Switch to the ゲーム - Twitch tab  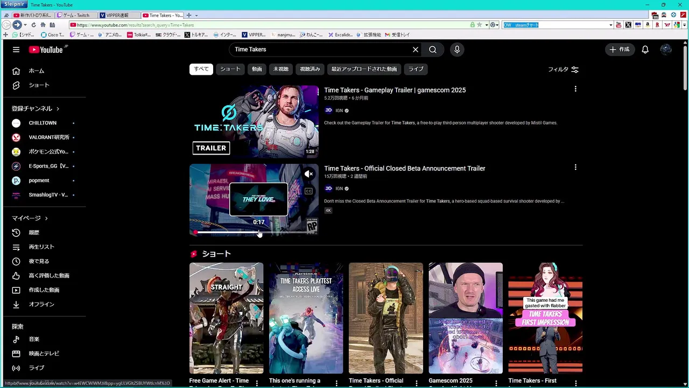point(76,15)
